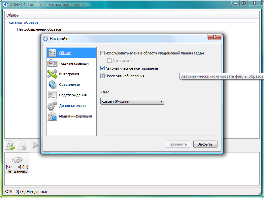Open Горячие клавиши keyboard icon
264x198 pixels.
(x=52, y=63)
